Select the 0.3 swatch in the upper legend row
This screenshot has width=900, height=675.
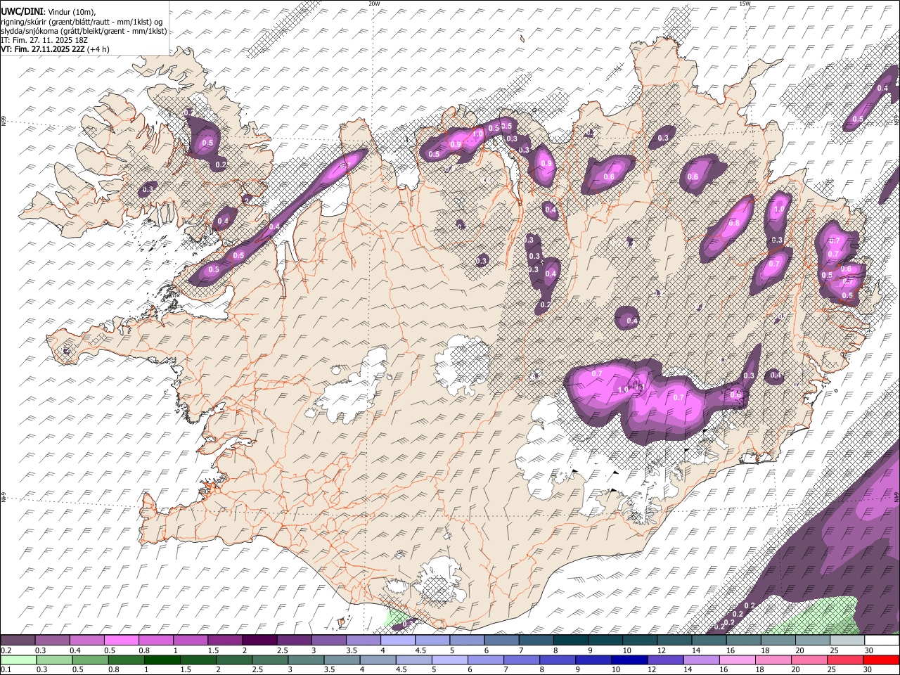[x=52, y=641]
